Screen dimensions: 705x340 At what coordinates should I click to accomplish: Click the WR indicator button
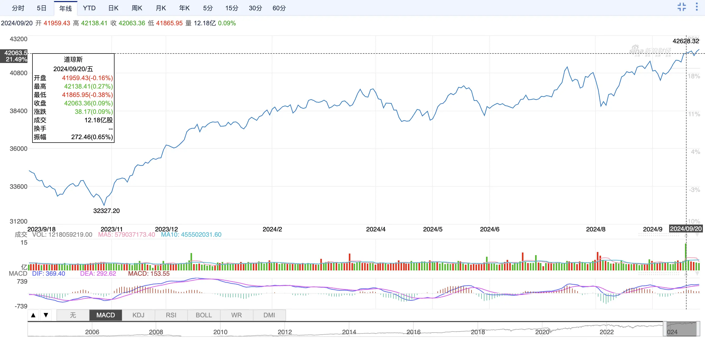pos(236,315)
